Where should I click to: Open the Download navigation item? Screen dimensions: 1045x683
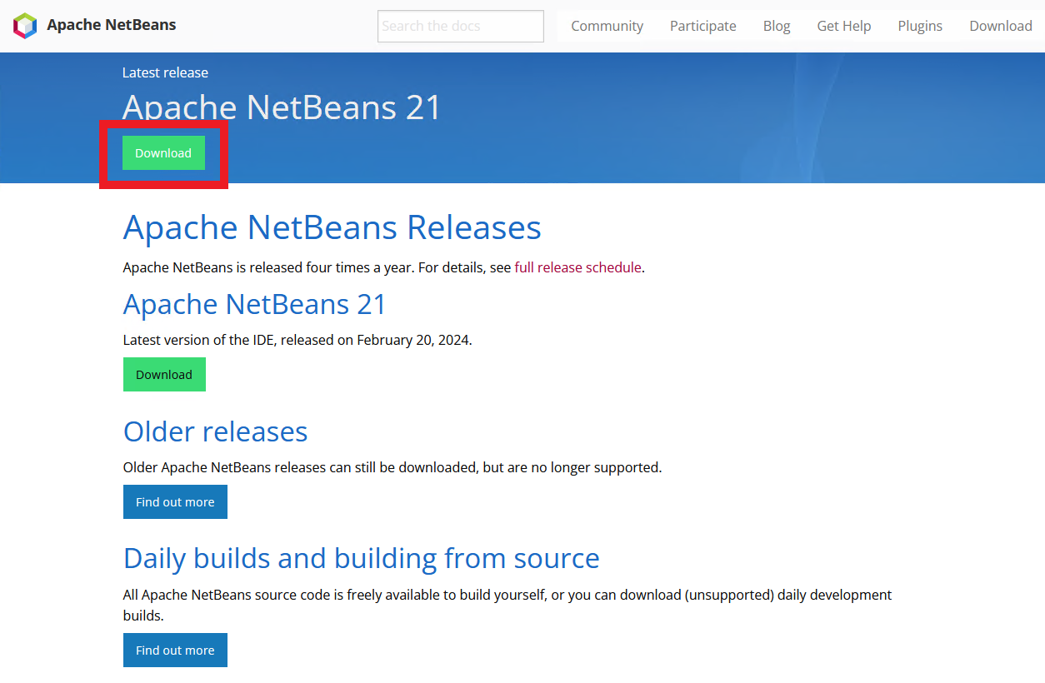1000,26
